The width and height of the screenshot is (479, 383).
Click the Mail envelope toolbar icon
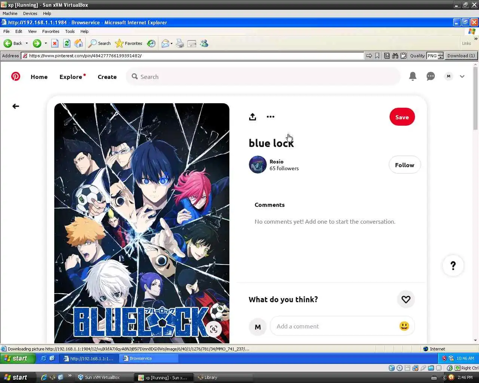point(165,43)
